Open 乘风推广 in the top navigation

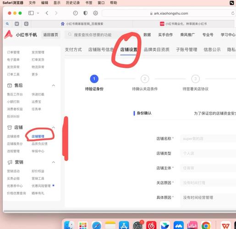pos(187,35)
